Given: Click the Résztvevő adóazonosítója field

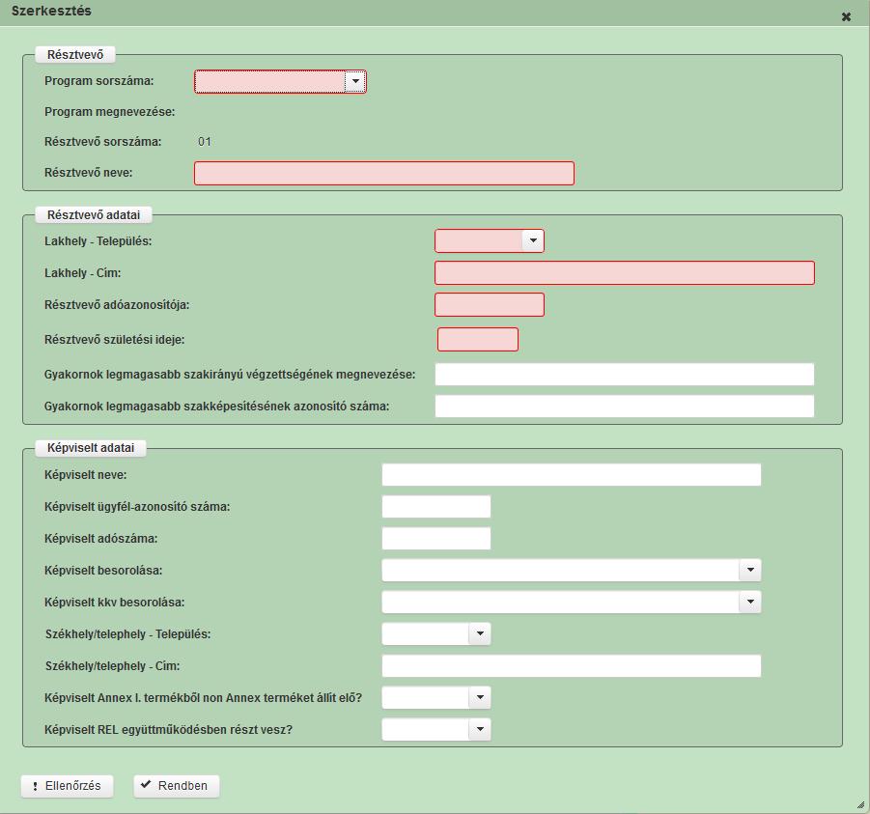Looking at the screenshot, I should click(x=490, y=304).
